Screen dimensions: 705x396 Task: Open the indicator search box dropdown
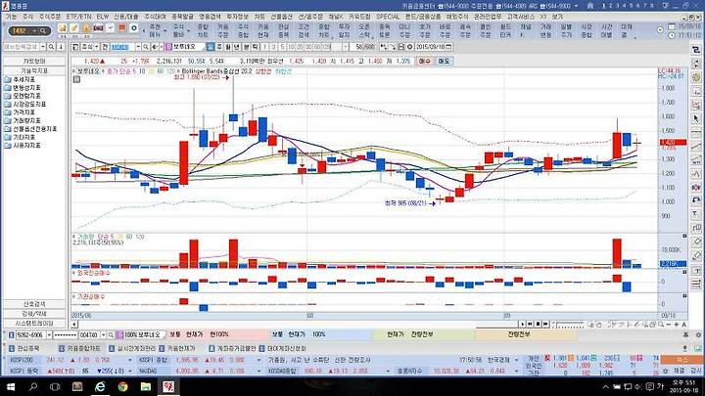click(x=43, y=47)
